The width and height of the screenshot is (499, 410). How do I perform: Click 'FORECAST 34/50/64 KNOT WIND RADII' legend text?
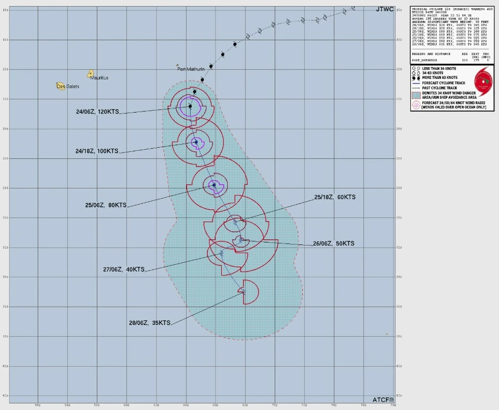click(x=453, y=103)
